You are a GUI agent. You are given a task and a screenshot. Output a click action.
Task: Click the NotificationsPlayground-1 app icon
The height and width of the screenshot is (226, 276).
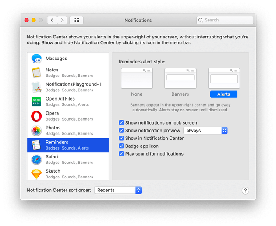(36, 87)
